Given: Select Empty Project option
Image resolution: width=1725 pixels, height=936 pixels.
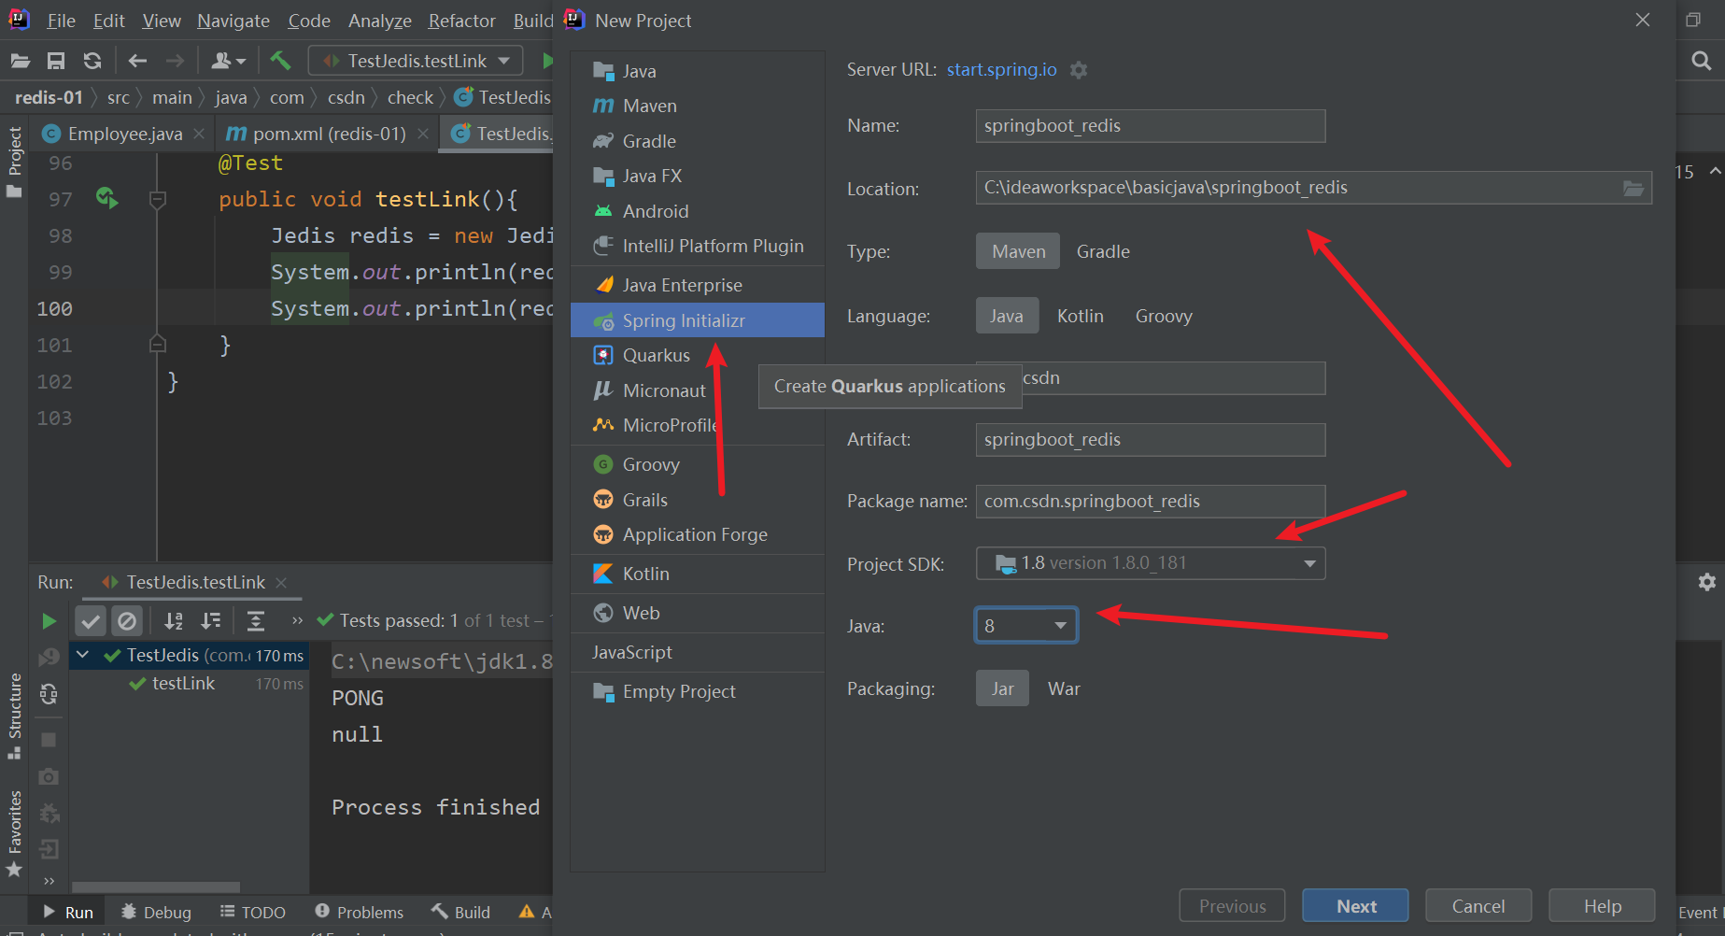Looking at the screenshot, I should (x=698, y=691).
